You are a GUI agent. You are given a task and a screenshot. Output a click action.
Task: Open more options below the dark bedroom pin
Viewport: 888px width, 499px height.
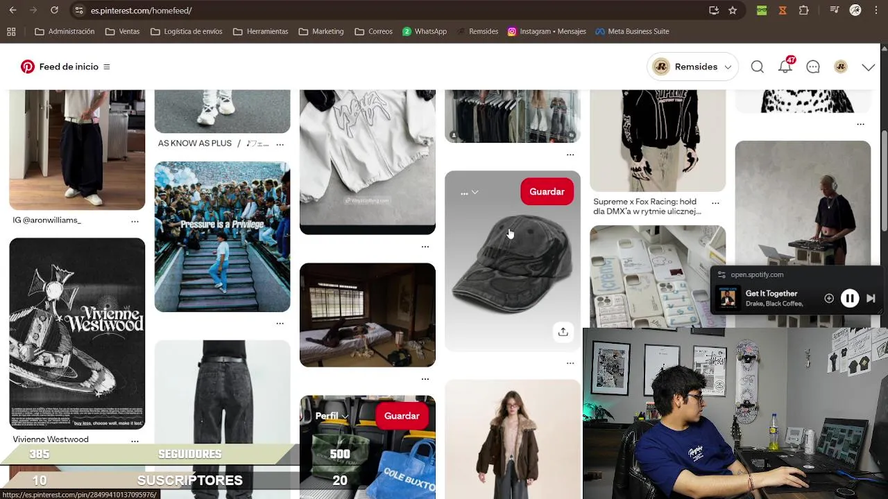point(425,378)
